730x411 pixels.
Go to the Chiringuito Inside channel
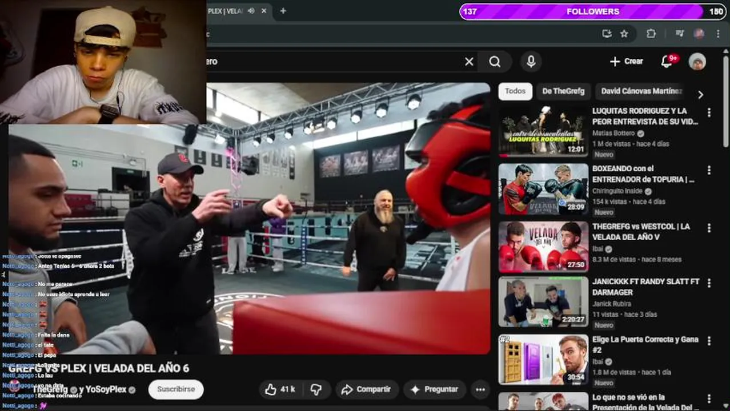point(619,191)
